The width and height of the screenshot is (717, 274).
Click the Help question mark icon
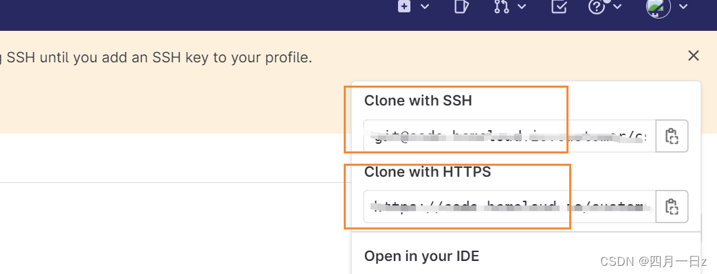(597, 7)
